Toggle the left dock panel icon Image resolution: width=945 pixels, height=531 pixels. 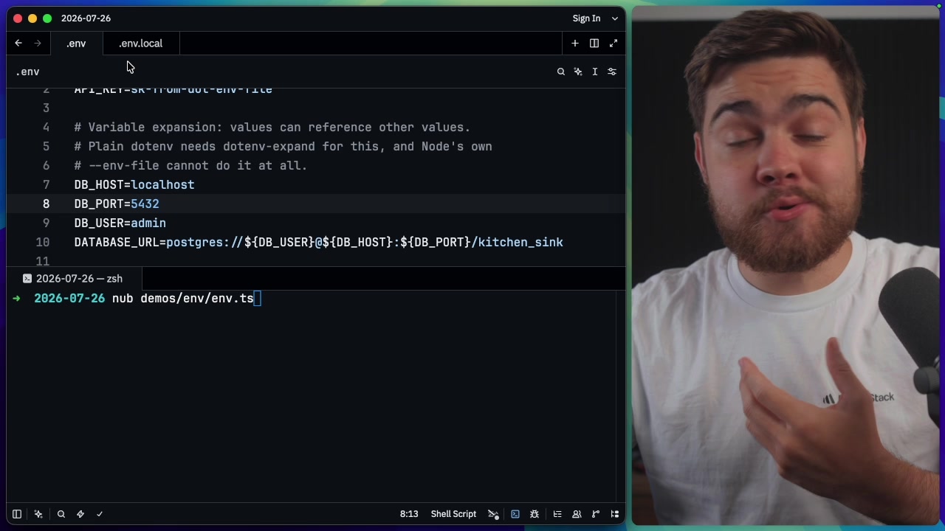point(17,514)
